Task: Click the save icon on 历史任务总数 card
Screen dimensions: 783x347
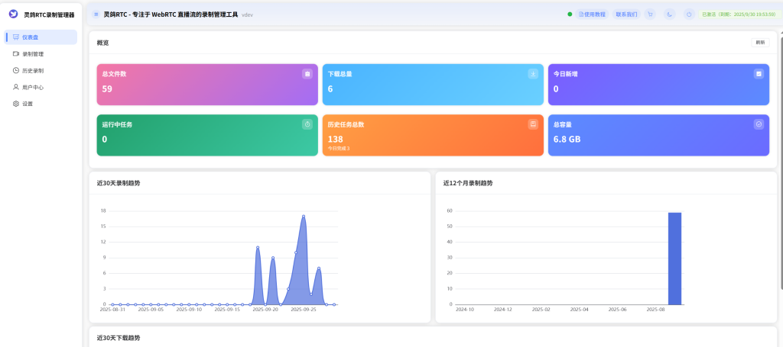Action: (533, 124)
